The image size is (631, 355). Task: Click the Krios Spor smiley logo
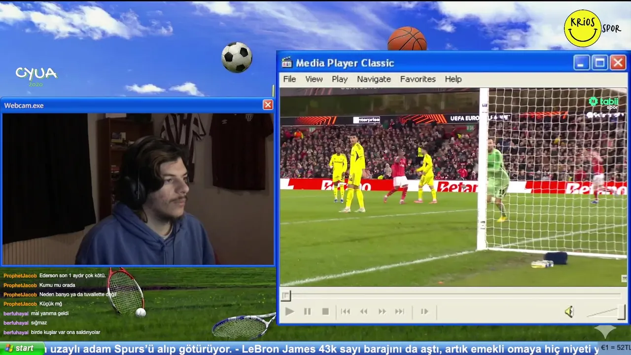point(583,28)
